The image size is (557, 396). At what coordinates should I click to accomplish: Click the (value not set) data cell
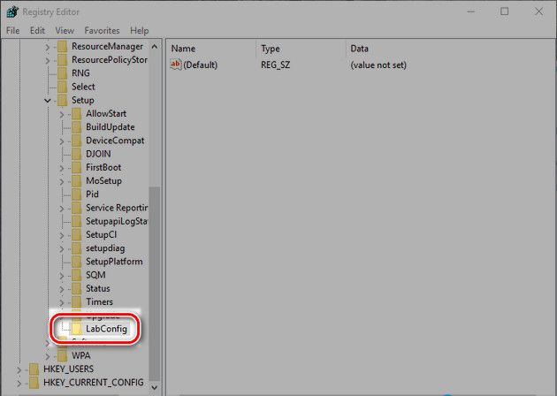click(378, 65)
